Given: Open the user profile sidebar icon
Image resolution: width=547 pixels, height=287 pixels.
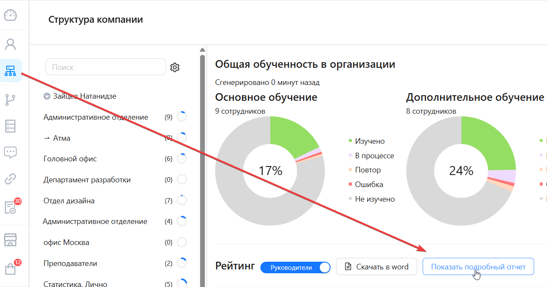Looking at the screenshot, I should point(10,44).
